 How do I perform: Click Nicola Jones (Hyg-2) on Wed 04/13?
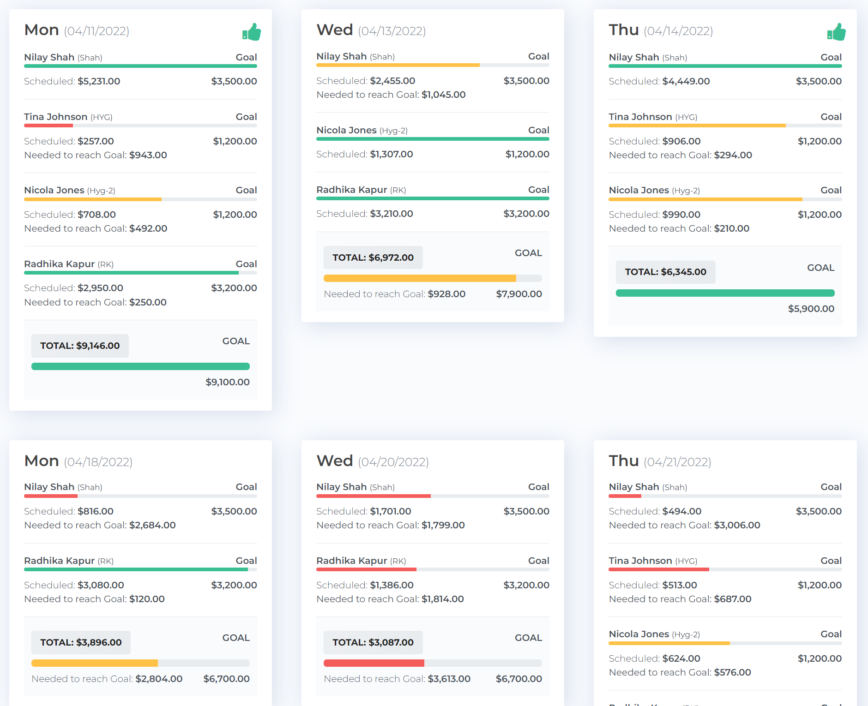pyautogui.click(x=362, y=130)
